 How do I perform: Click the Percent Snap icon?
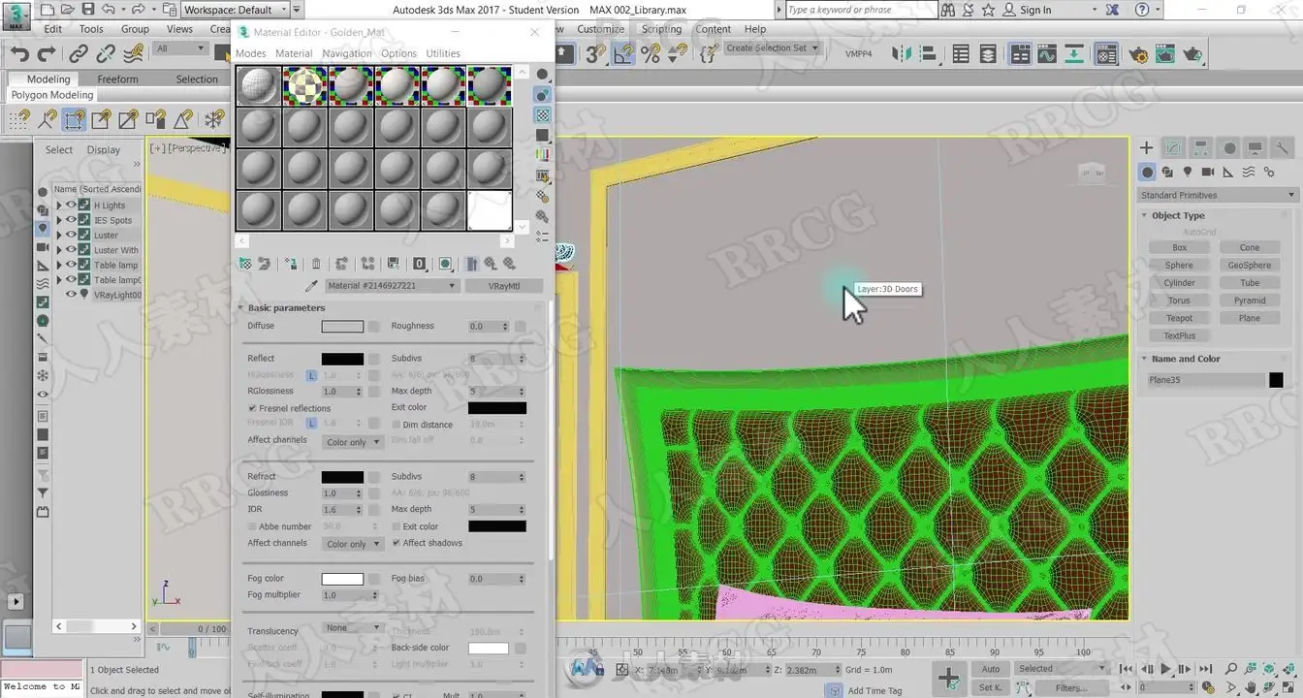tap(651, 54)
